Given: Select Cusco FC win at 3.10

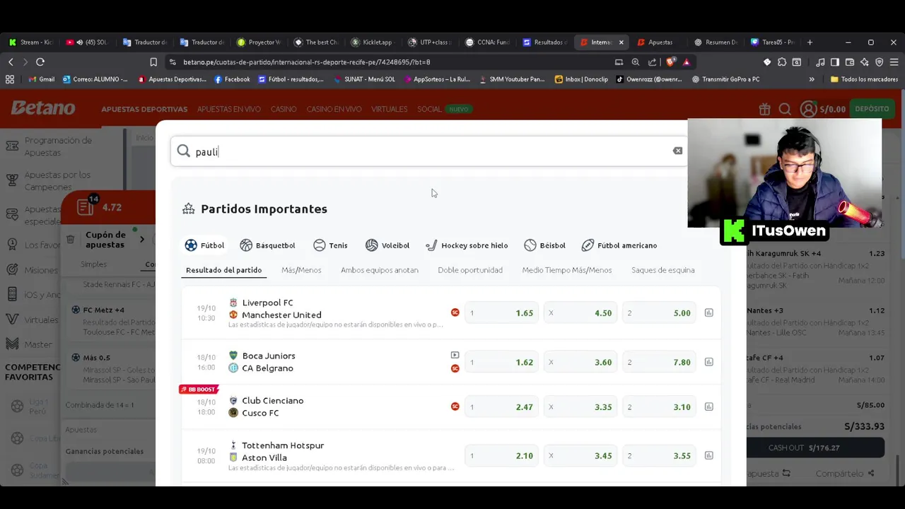Looking at the screenshot, I should coord(659,406).
